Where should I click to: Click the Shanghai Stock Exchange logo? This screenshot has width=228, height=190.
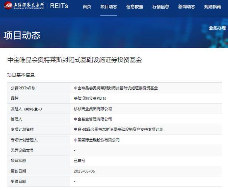[24, 6]
